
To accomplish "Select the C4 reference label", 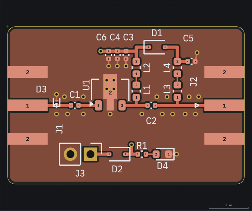I will pyautogui.click(x=115, y=37).
